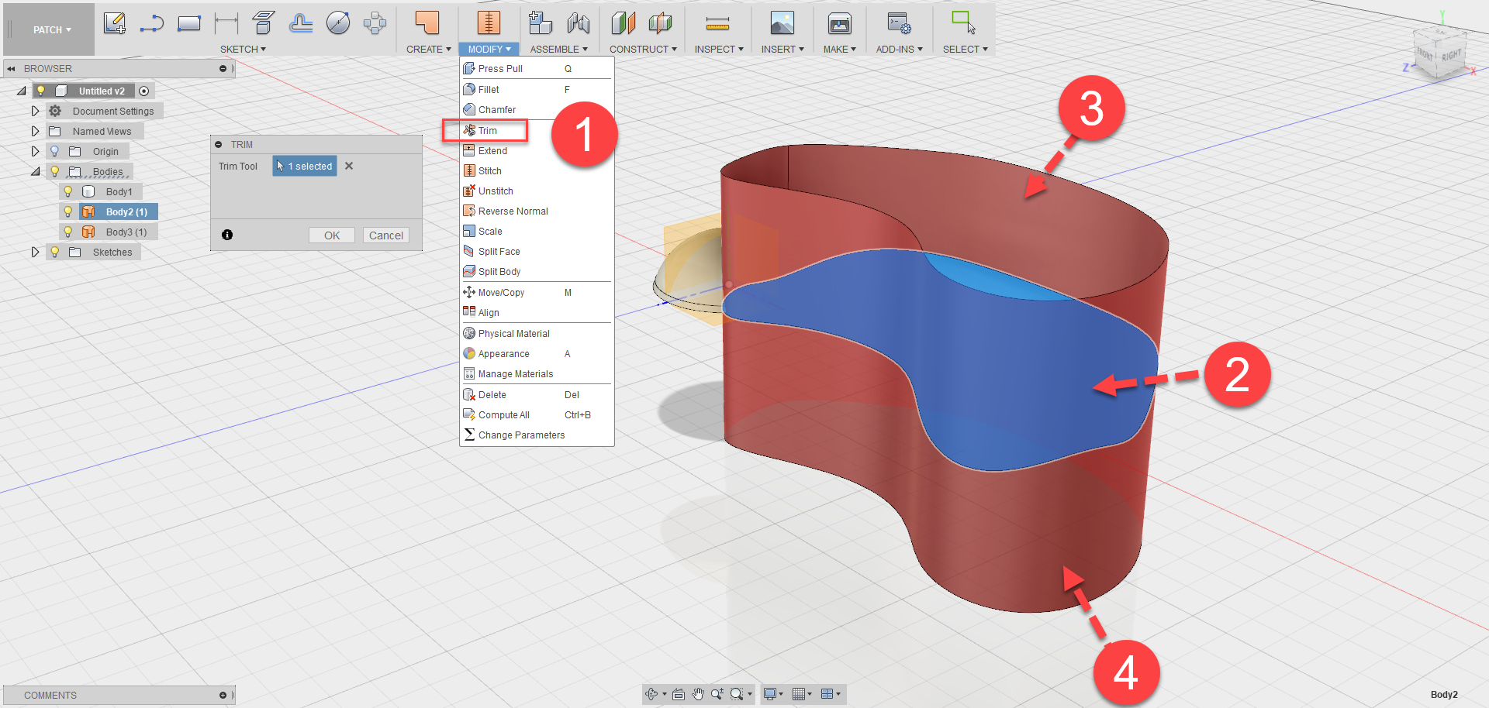The image size is (1489, 708).
Task: Toggle Body3 visibility in the browser
Action: tap(67, 231)
